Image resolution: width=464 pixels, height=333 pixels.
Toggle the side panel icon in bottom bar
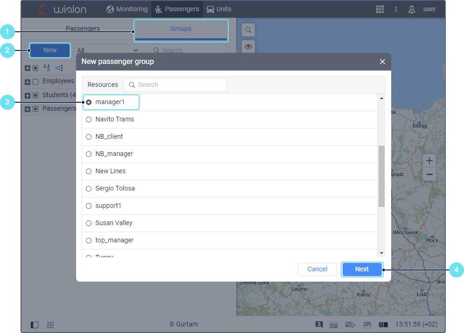click(35, 325)
